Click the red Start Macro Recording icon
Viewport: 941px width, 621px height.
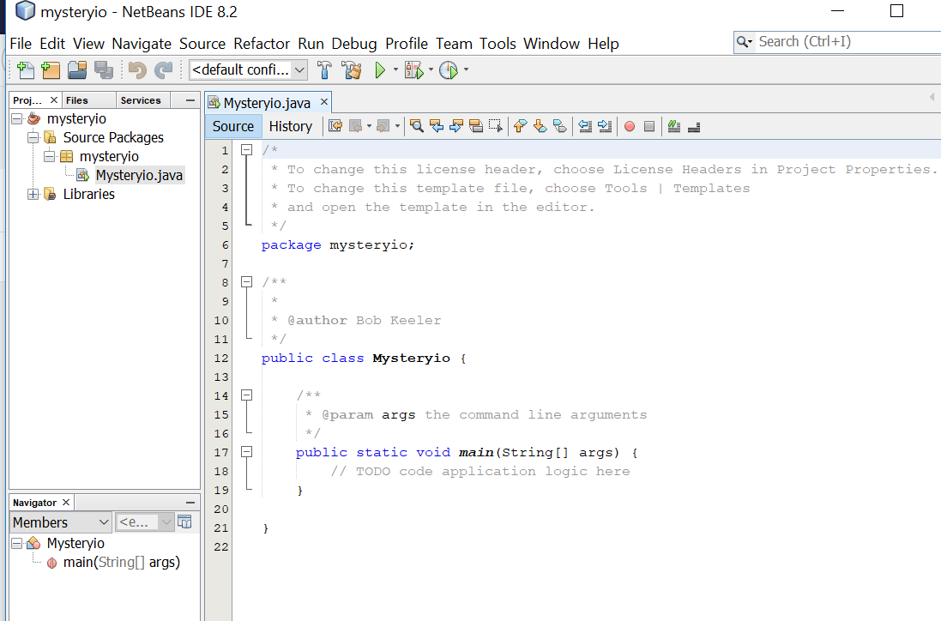pyautogui.click(x=630, y=126)
